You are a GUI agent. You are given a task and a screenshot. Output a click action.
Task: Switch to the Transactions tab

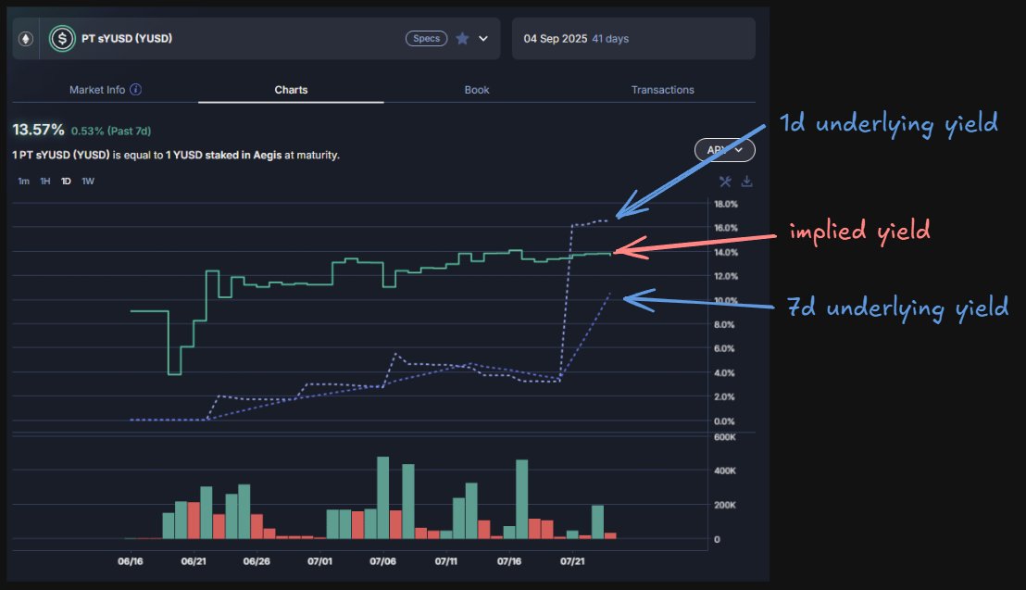[662, 90]
